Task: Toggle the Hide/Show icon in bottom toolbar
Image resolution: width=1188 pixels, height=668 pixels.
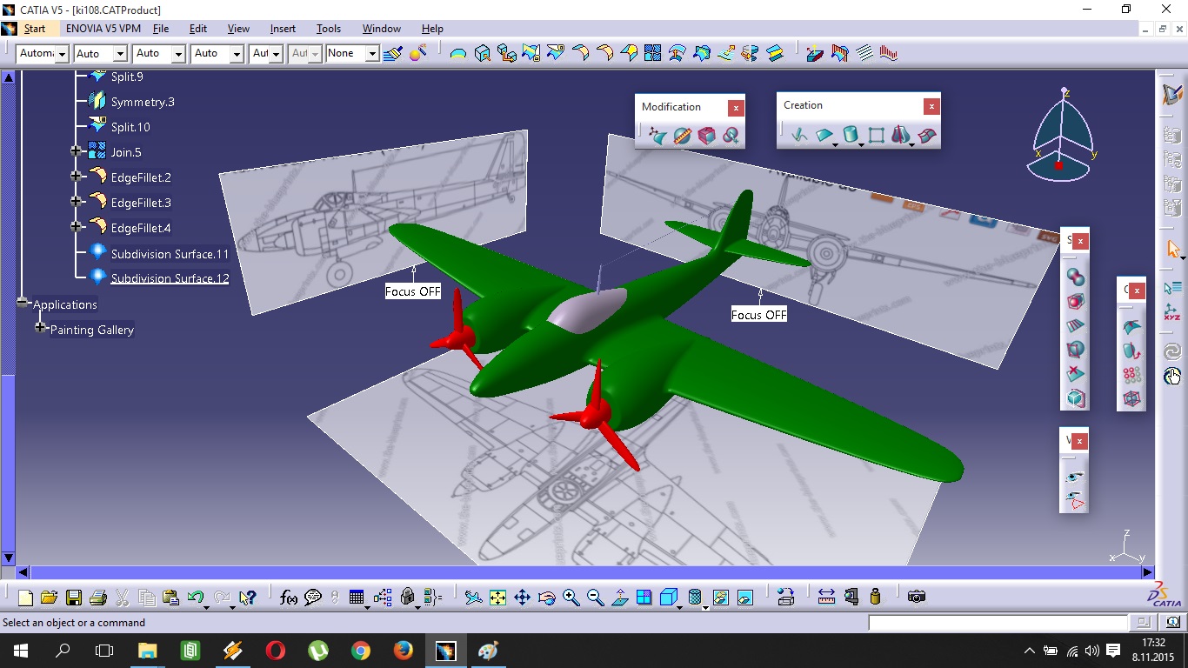Action: (720, 598)
